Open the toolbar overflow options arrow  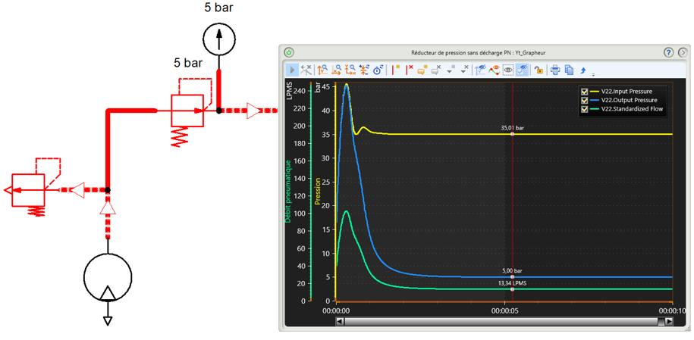coord(593,74)
